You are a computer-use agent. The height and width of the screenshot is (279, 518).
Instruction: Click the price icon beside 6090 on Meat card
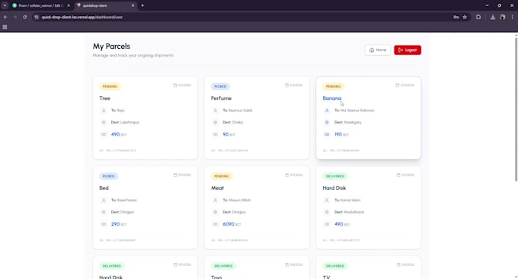pyautogui.click(x=215, y=224)
